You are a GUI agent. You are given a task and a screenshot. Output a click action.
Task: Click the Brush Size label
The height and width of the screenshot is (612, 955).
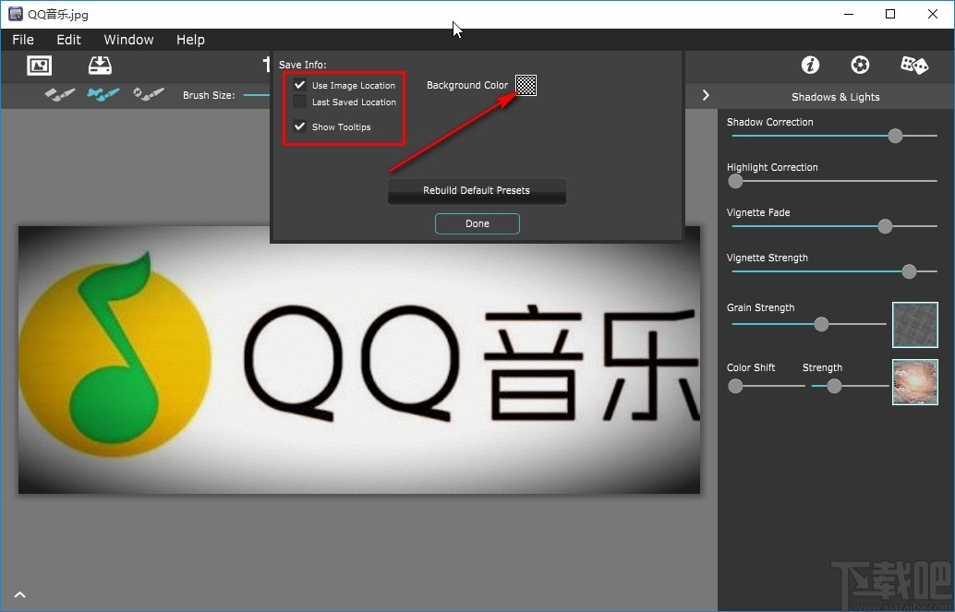pyautogui.click(x=209, y=95)
